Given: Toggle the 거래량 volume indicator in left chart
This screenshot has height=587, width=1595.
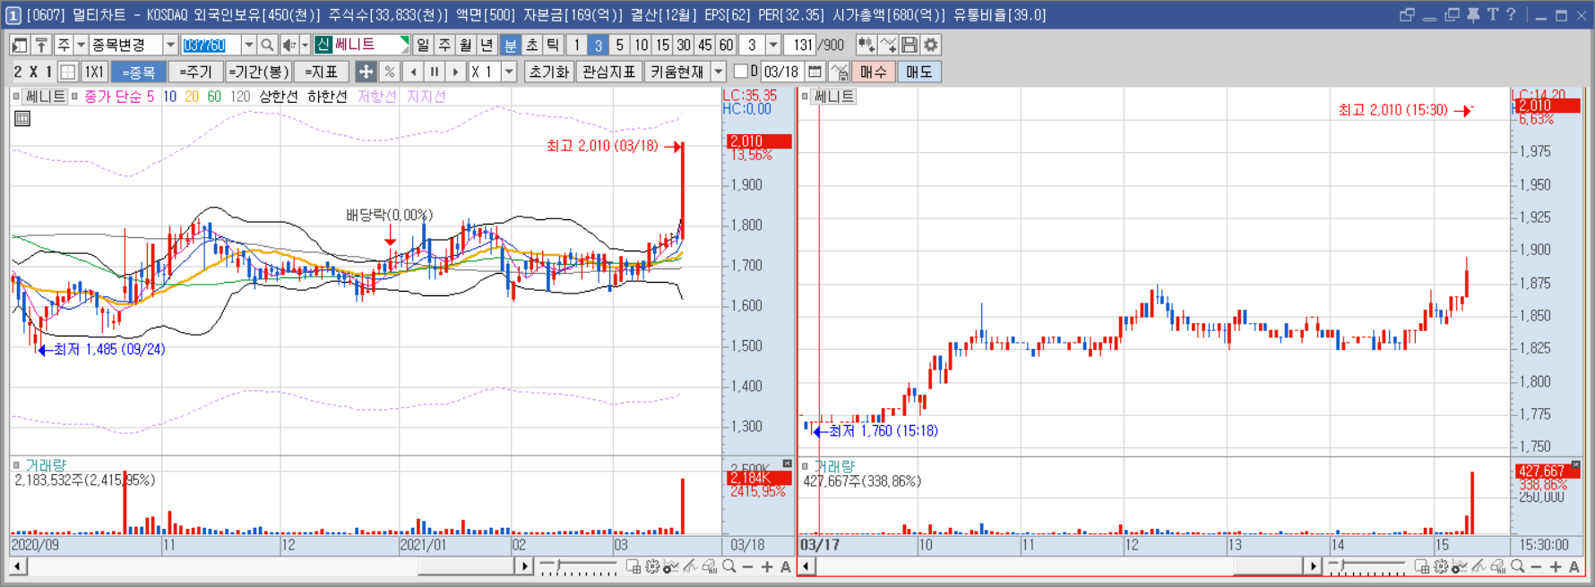Looking at the screenshot, I should click(16, 465).
